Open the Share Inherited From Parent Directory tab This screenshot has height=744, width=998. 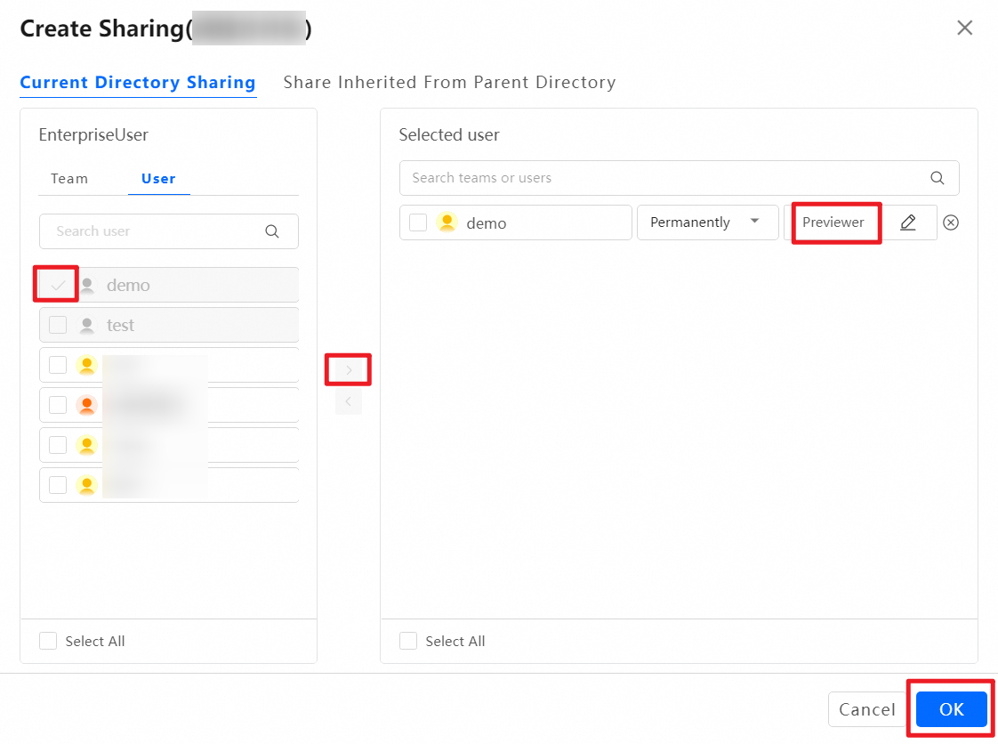(x=449, y=83)
